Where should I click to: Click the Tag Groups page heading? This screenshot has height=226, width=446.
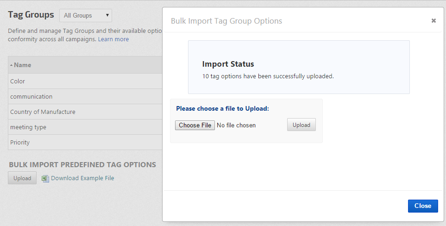point(31,15)
